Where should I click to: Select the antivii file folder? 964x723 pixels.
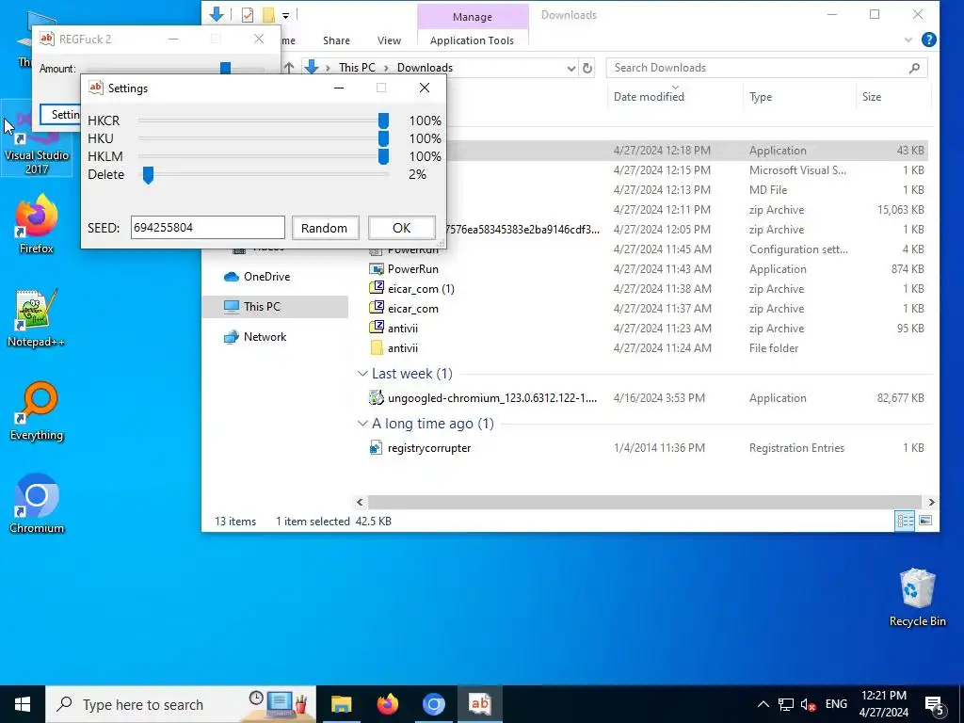point(402,348)
